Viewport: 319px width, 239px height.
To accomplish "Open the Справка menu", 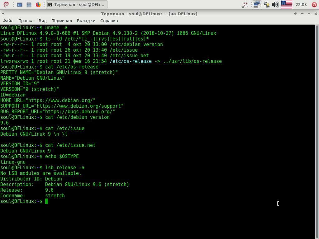I will click(x=109, y=21).
